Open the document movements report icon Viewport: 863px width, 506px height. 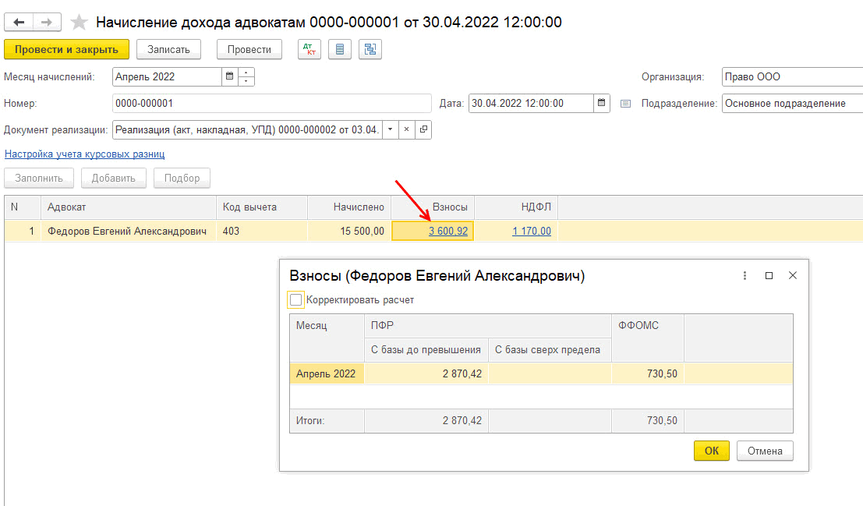(339, 49)
